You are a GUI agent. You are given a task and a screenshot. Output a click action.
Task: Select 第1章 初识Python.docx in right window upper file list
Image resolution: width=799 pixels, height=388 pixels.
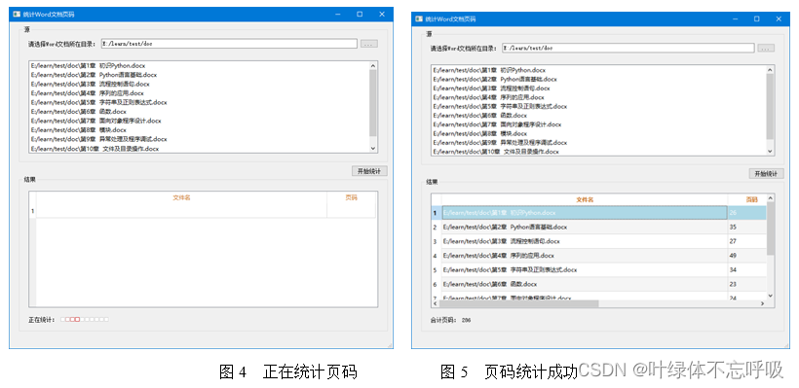(x=489, y=70)
